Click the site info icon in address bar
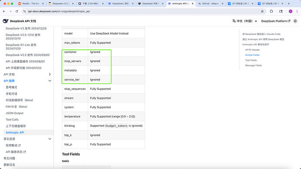The height and width of the screenshot is (169, 301). point(24,11)
